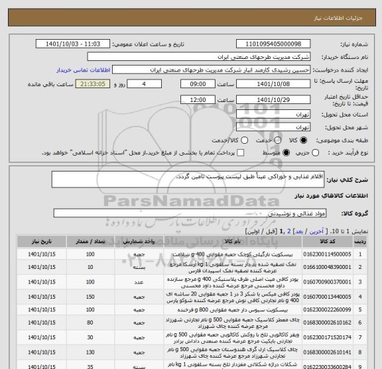Click the need number field 1101095405000098
The height and width of the screenshot is (369, 382).
click(x=273, y=44)
